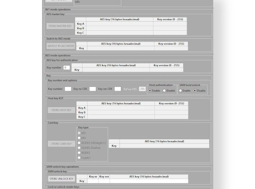Viewport: 255px width, 189px height.
Task: Select Disable under Host authentication
Action: (x=164, y=91)
